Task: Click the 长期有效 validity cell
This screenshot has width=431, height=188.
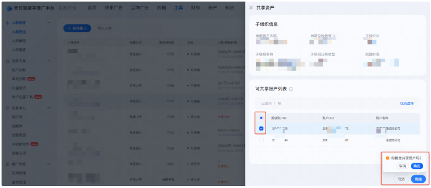Action: coord(168,180)
